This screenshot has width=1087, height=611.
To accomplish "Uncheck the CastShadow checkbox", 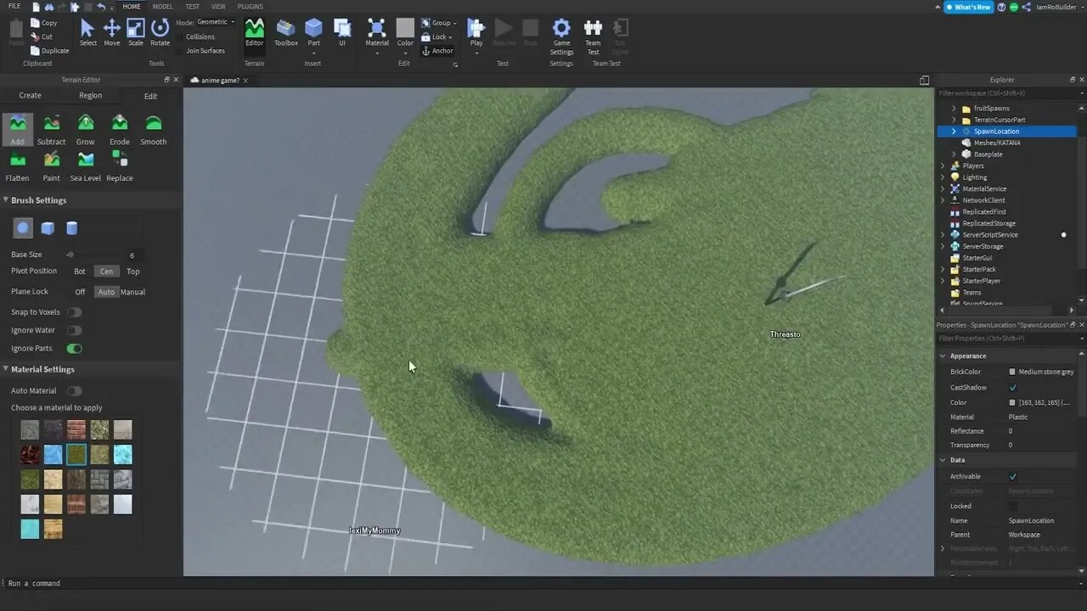I will pos(1012,387).
